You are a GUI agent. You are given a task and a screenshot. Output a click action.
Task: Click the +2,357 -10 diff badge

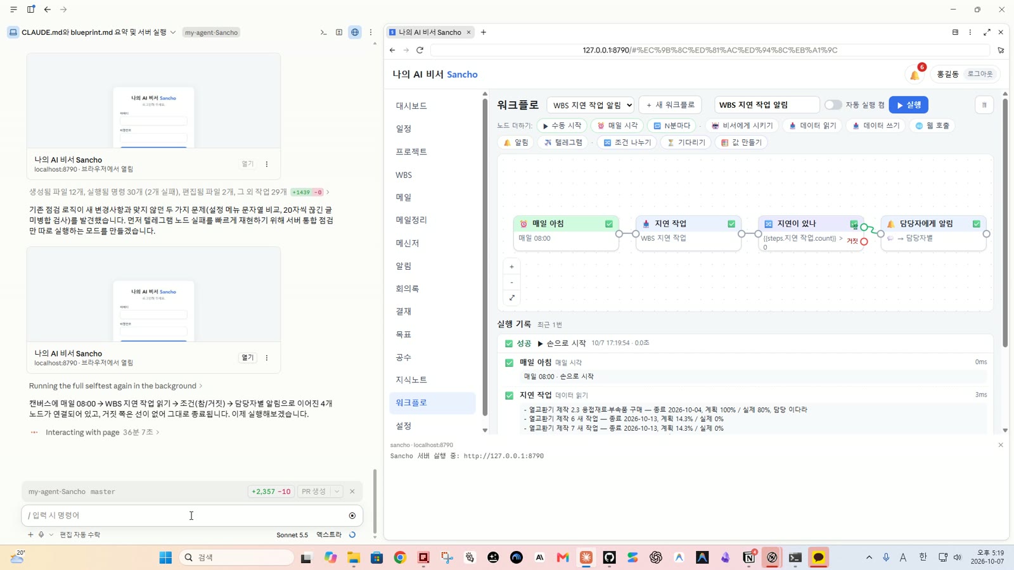coord(271,491)
